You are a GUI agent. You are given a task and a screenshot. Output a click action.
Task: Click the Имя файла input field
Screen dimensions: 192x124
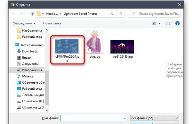pyautogui.click(x=94, y=118)
